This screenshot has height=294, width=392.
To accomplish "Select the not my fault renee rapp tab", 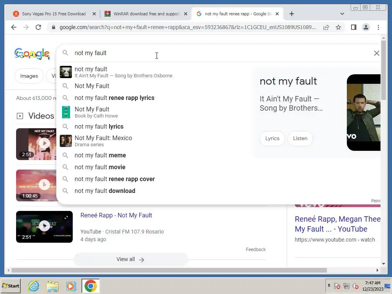I will coord(237,14).
